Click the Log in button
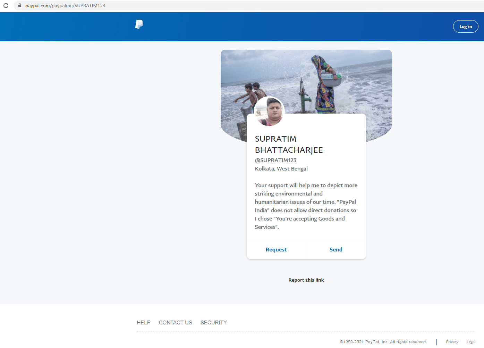Viewport: 484px width, 348px height. tap(466, 26)
